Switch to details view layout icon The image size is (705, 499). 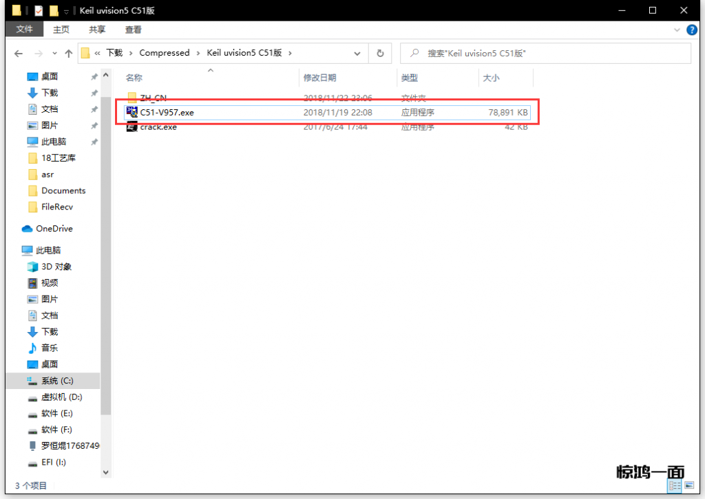675,486
